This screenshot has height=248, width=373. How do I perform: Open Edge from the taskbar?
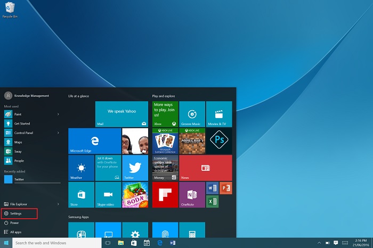click(x=160, y=243)
